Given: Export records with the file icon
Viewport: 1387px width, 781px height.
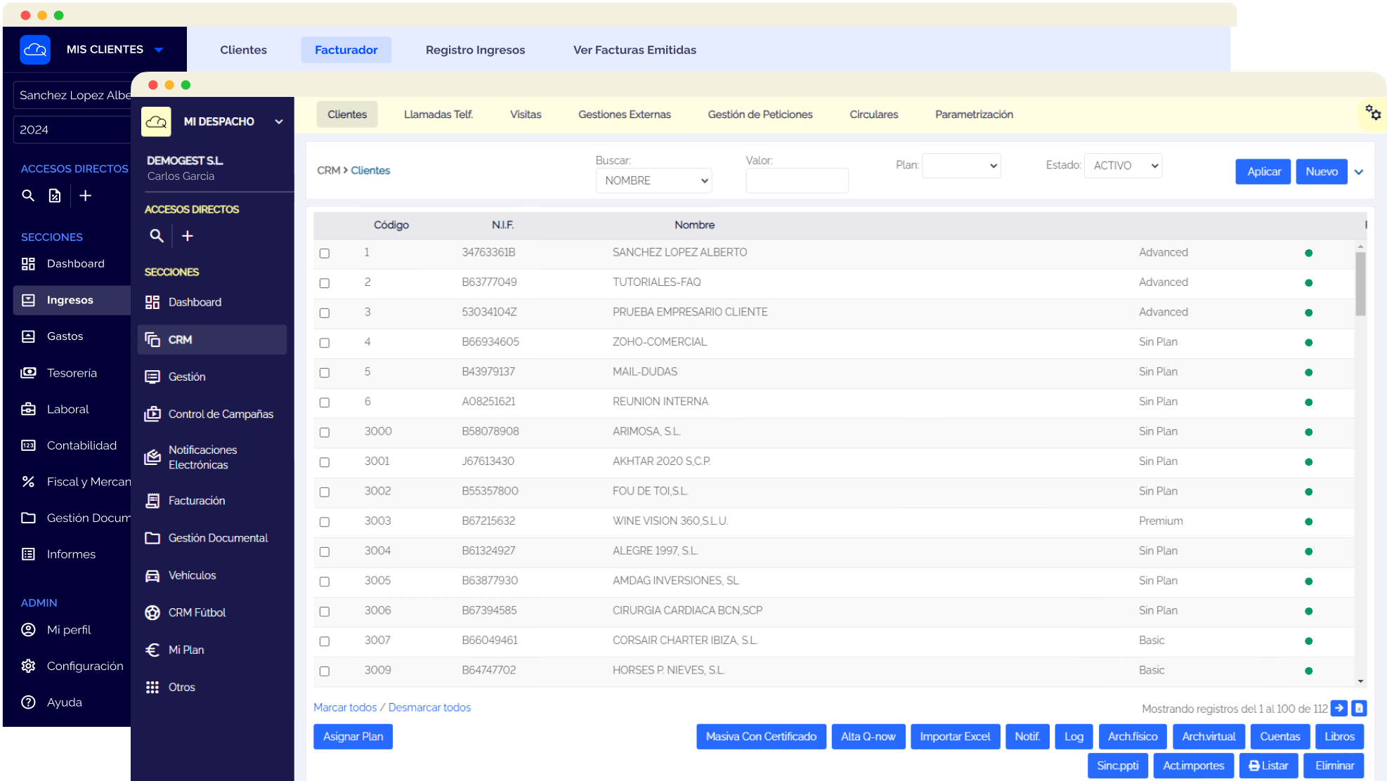Looking at the screenshot, I should click(x=1359, y=708).
